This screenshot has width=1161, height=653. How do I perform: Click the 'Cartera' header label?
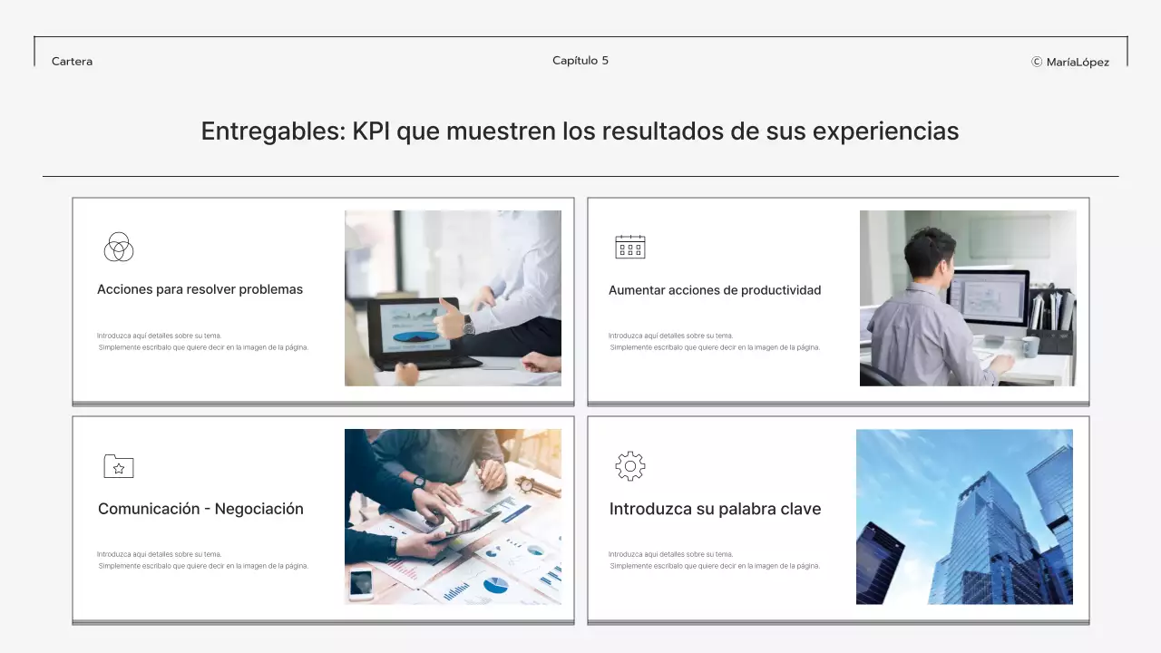tap(72, 62)
